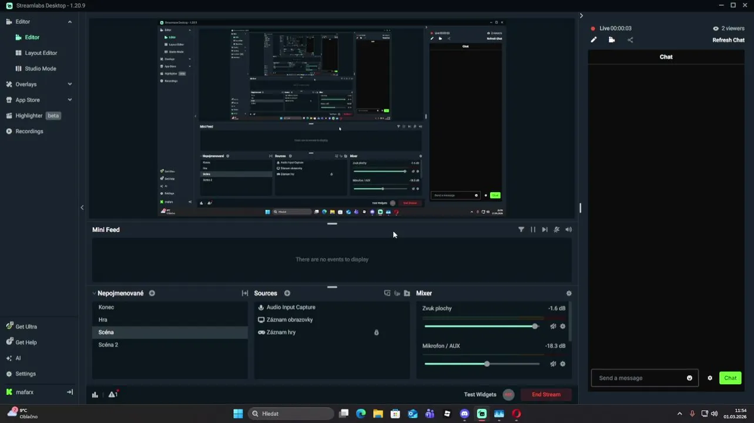This screenshot has width=754, height=423.
Task: Click the collapse arrow left of preview
Action: click(x=82, y=207)
